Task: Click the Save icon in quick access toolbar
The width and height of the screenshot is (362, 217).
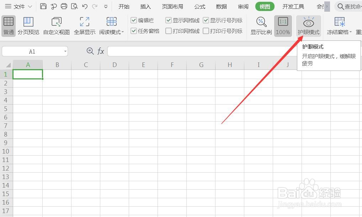Action: pyautogui.click(x=43, y=6)
